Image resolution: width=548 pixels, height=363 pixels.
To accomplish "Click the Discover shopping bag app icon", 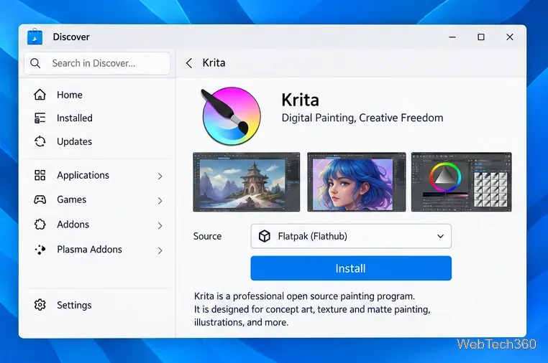I will pyautogui.click(x=35, y=37).
